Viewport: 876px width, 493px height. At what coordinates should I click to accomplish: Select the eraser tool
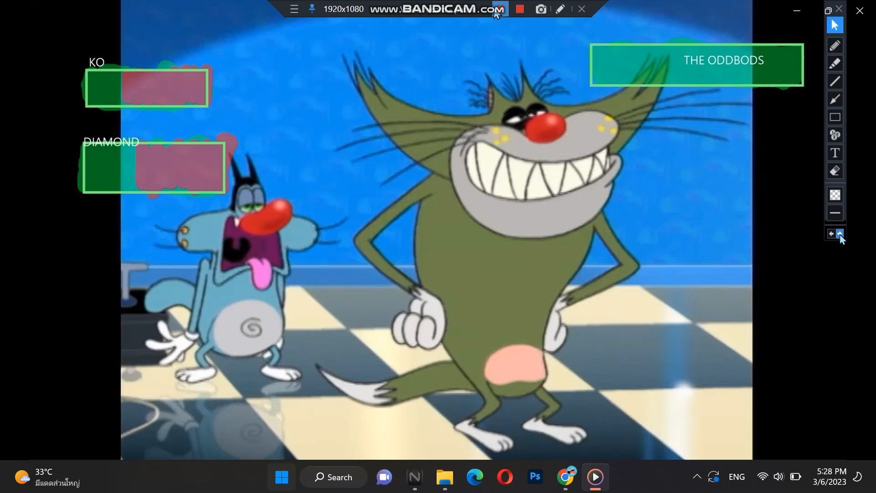pyautogui.click(x=835, y=171)
